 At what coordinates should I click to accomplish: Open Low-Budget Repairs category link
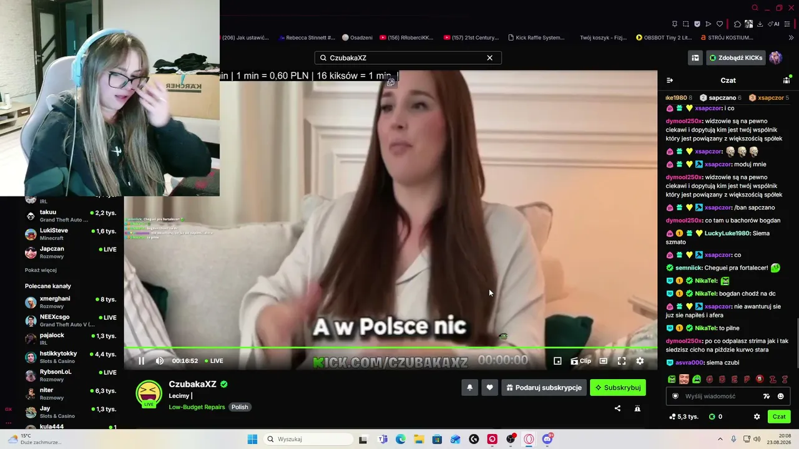197,407
